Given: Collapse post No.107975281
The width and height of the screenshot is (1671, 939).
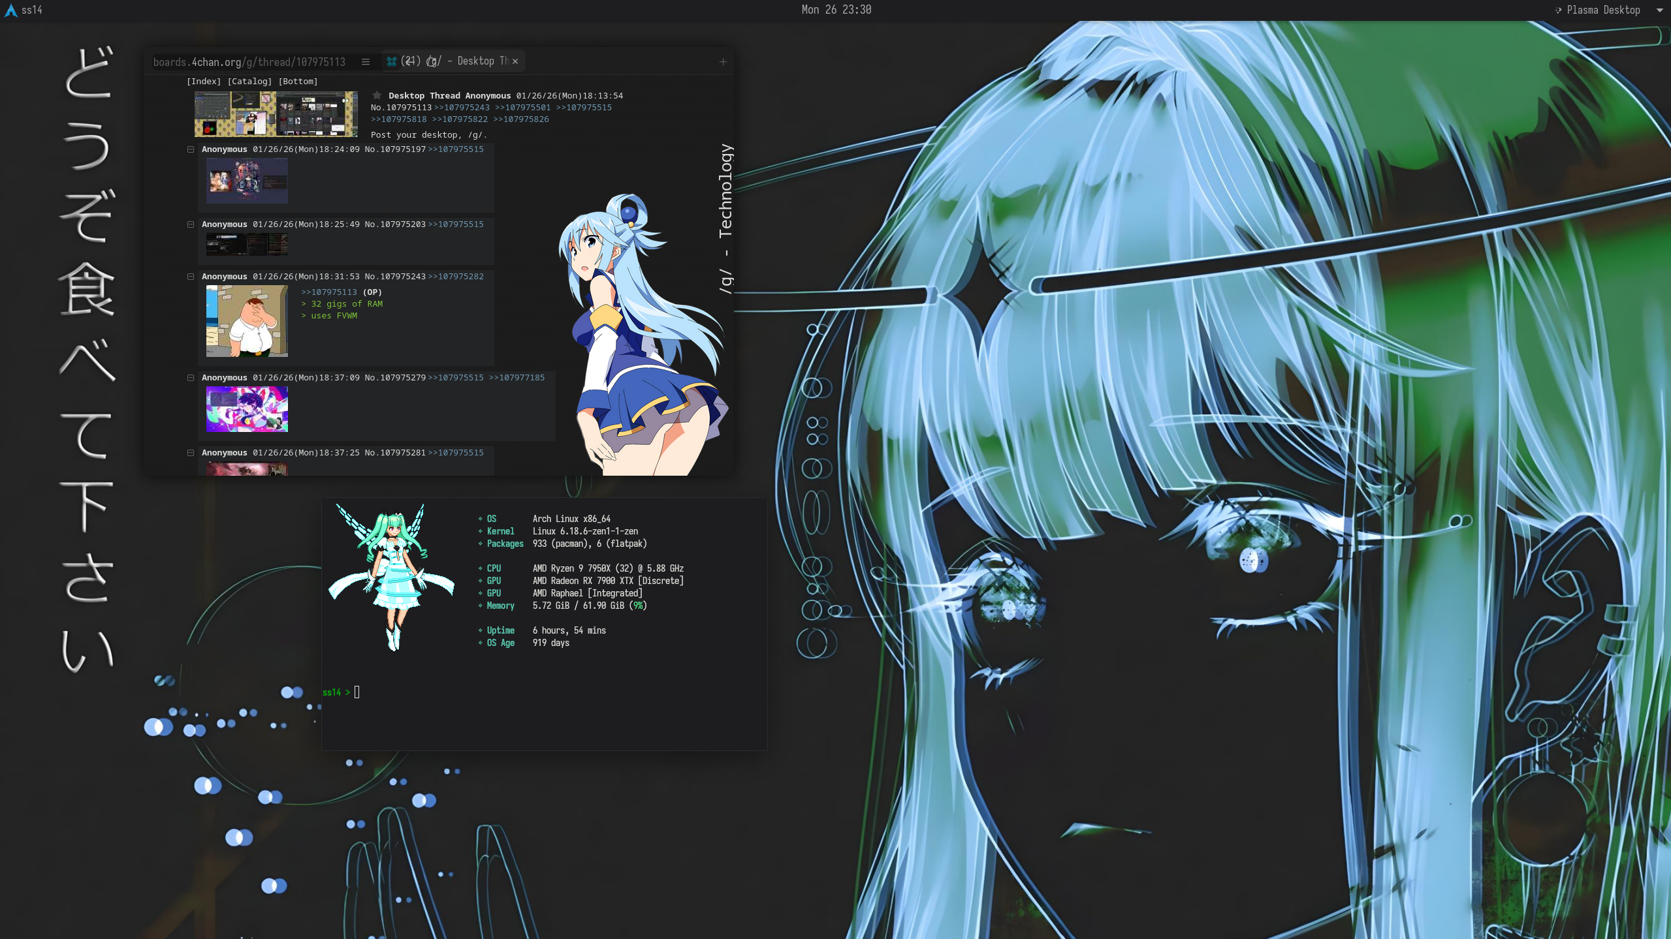Looking at the screenshot, I should (191, 453).
